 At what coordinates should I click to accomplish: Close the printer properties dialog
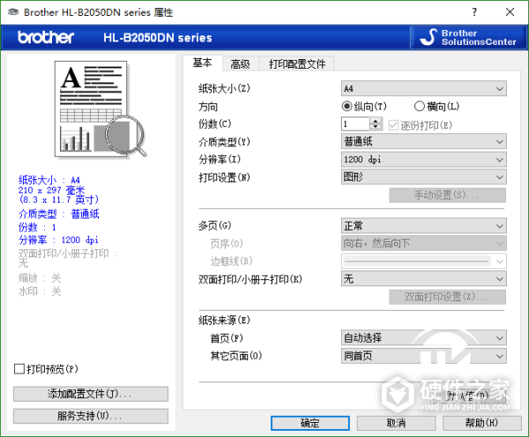(x=510, y=12)
